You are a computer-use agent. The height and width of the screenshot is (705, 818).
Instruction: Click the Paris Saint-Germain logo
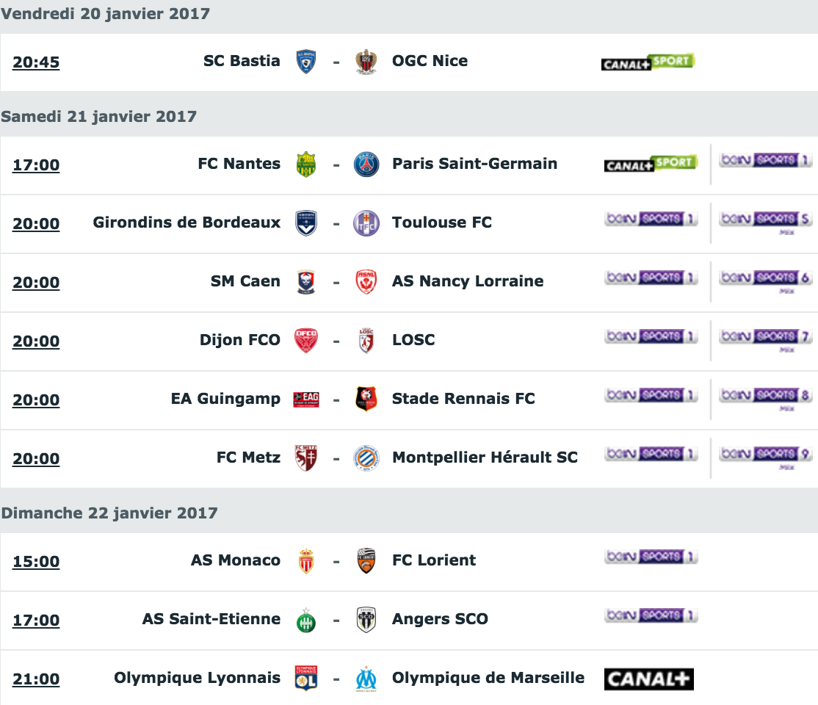tap(366, 164)
